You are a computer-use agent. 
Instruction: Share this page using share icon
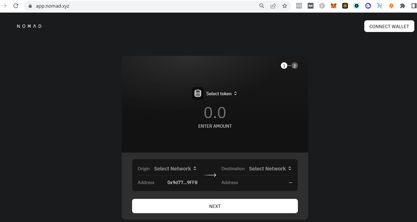[273, 6]
